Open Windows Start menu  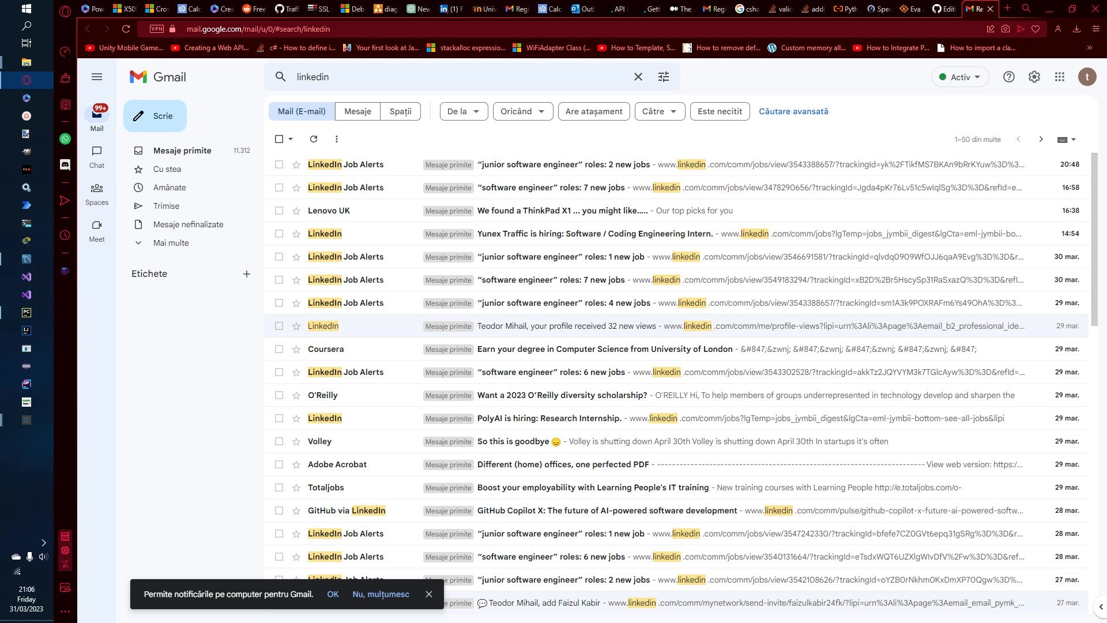point(27,9)
